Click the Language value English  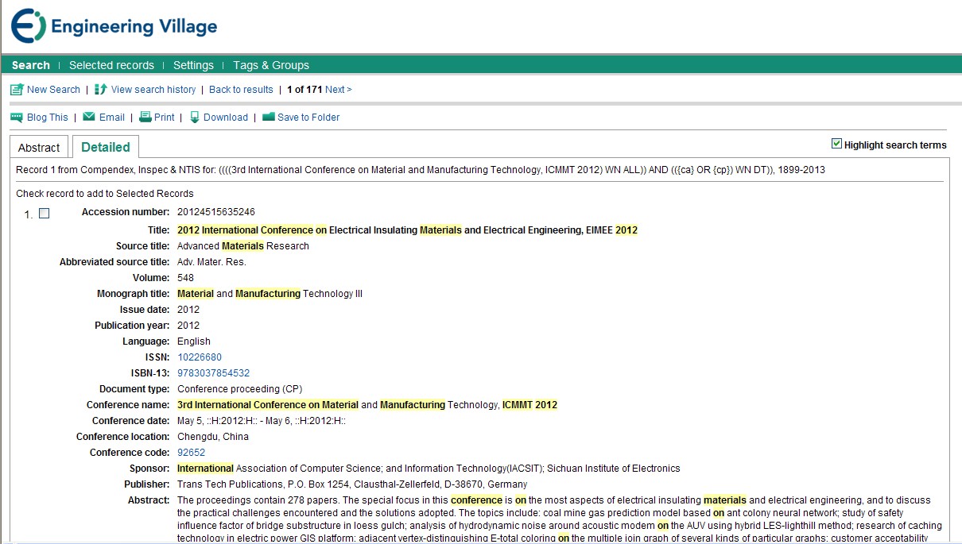(194, 341)
